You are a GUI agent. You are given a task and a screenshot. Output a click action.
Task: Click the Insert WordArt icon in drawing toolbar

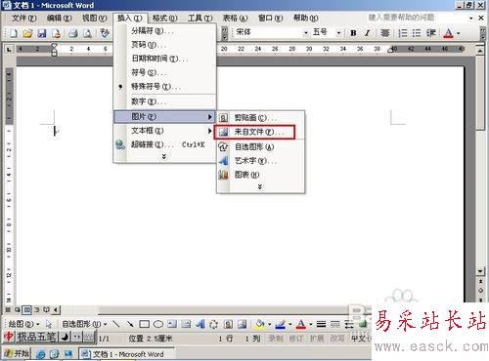coord(200,324)
